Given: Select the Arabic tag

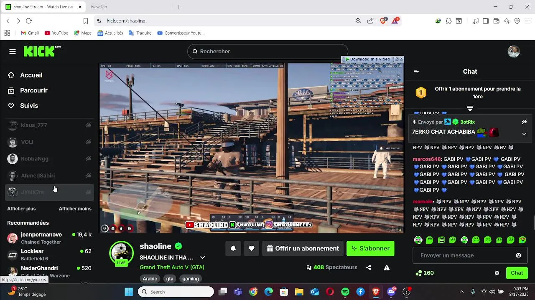Looking at the screenshot, I should (x=150, y=279).
